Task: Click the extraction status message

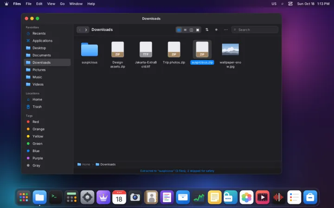Action: (177, 171)
